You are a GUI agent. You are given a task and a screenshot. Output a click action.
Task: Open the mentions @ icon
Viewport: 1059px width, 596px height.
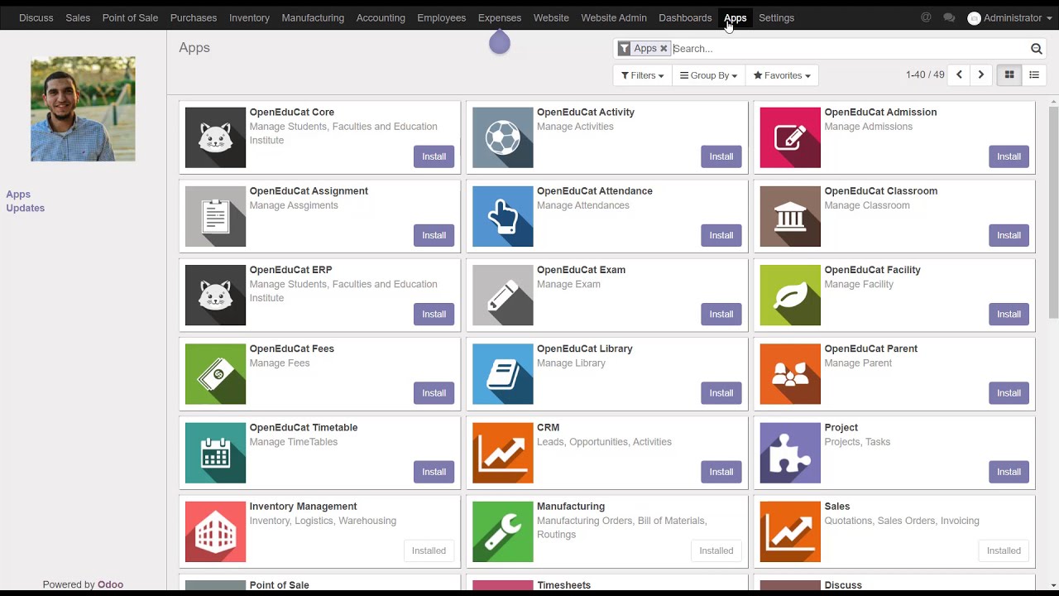point(926,17)
